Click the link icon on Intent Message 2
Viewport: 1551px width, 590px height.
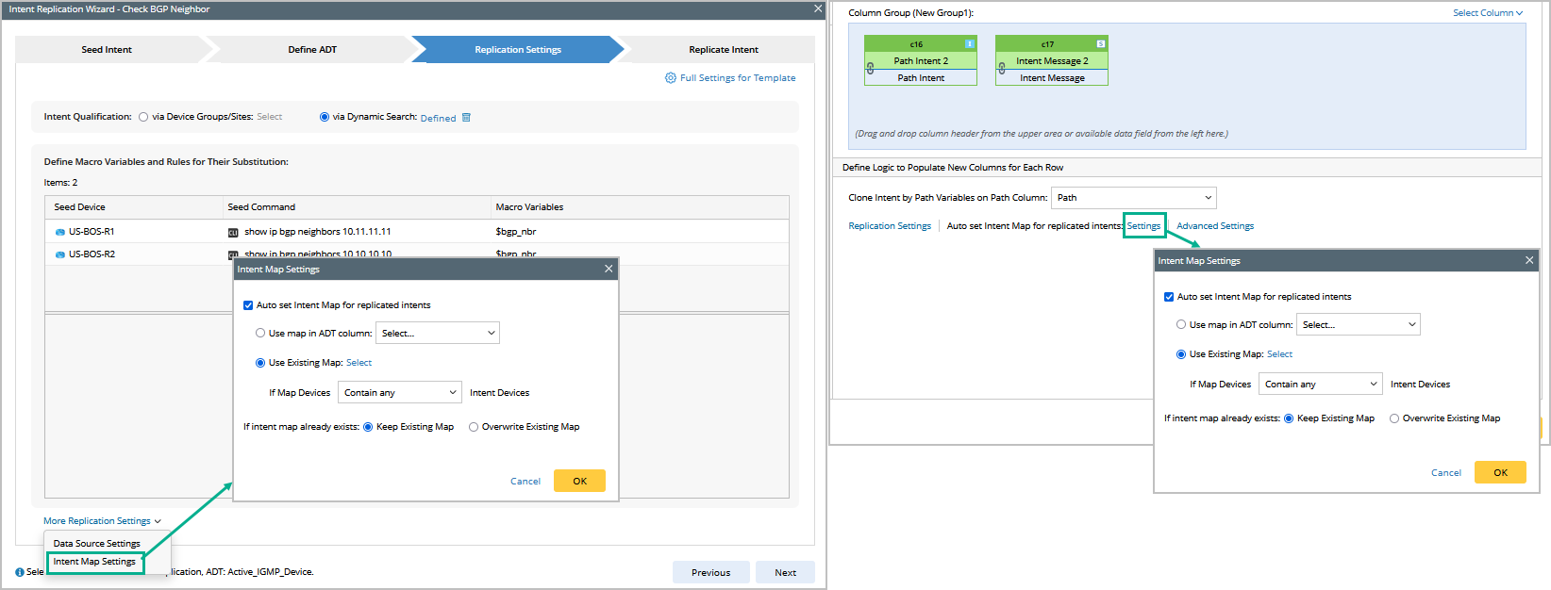[1002, 68]
